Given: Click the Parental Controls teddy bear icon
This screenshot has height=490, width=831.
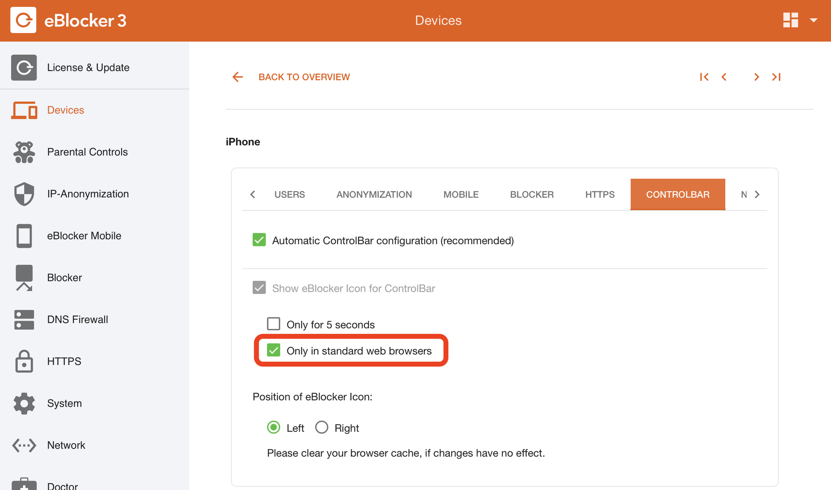Looking at the screenshot, I should pos(24,152).
